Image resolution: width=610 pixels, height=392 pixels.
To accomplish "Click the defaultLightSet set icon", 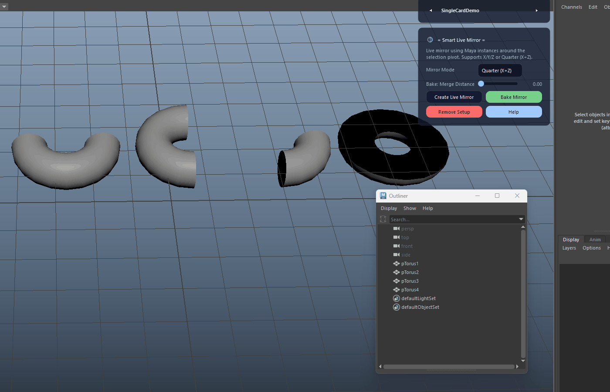I will [396, 298].
